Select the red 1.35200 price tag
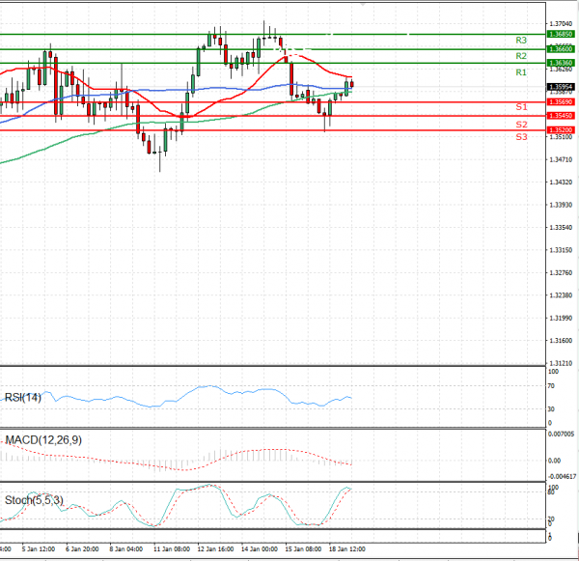This screenshot has height=561, width=579. (x=561, y=130)
